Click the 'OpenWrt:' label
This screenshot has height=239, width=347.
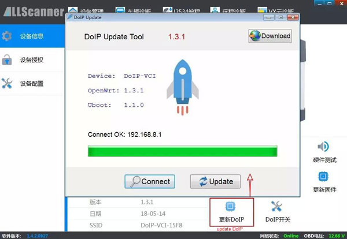click(x=104, y=91)
